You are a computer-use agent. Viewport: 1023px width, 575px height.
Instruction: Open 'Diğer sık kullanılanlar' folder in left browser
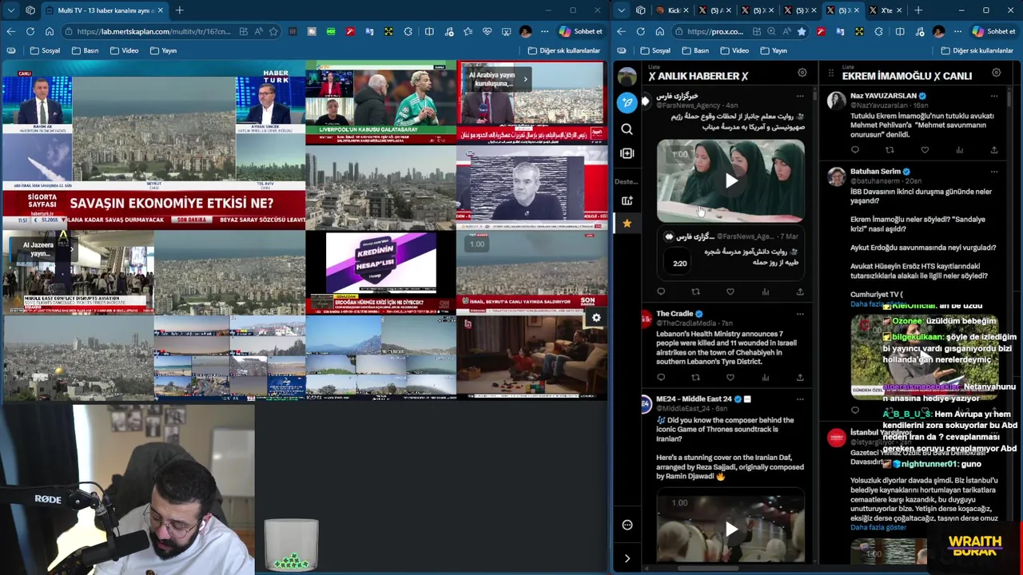pyautogui.click(x=563, y=50)
